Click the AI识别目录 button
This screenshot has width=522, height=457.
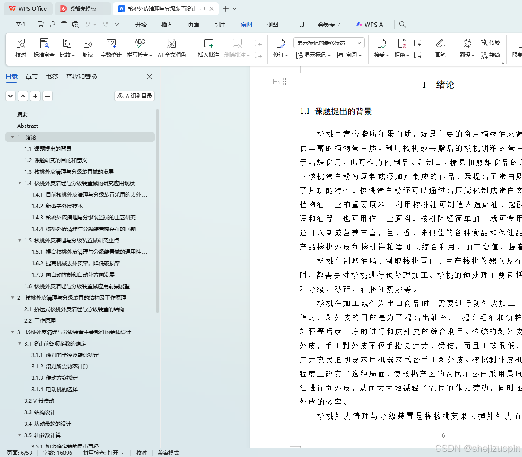134,96
